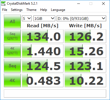Screen dimensions: 110x100
Task: Click the 4K Q32T1 write result 15.26
Action: click(x=85, y=51)
